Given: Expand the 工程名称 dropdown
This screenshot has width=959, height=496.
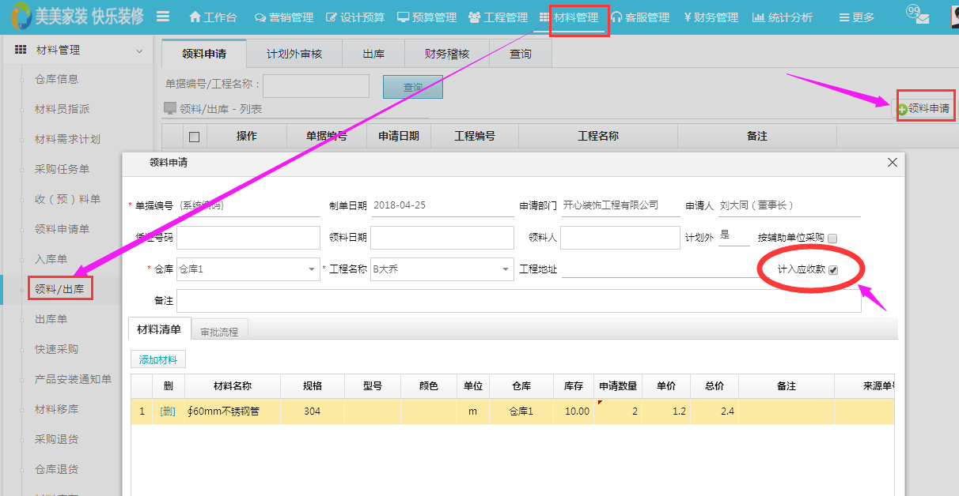Looking at the screenshot, I should pos(506,270).
